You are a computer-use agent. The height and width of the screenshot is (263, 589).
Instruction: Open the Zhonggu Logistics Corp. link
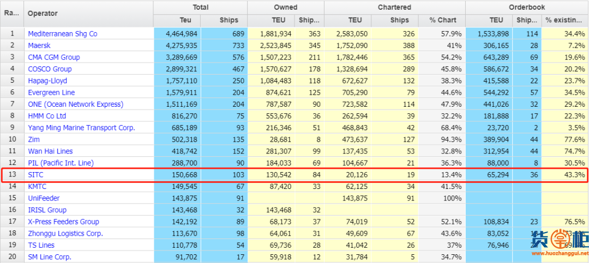tap(65, 234)
